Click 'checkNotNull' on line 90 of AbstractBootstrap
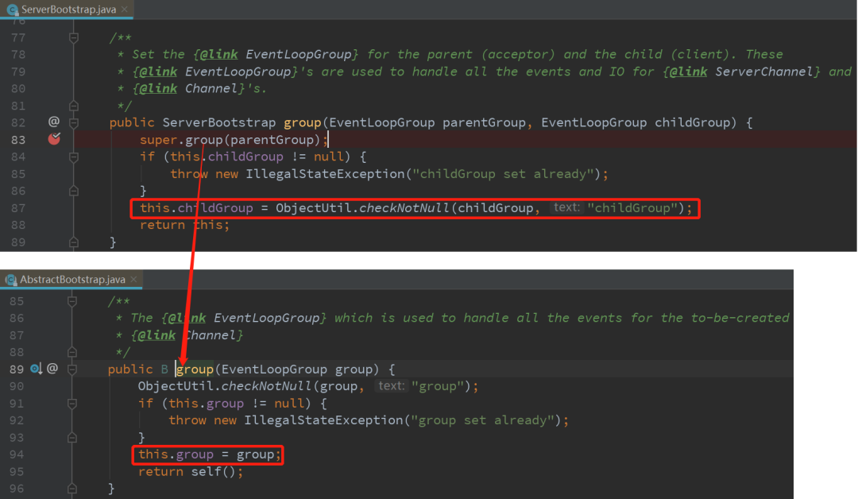The image size is (858, 499). pyautogui.click(x=266, y=386)
